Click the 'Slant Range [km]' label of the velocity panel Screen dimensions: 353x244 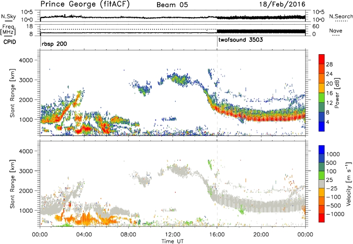pyautogui.click(x=12, y=184)
